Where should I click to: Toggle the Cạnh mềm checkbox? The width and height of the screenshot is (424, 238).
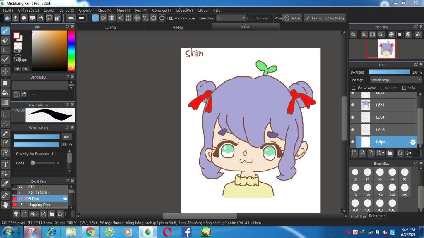click(251, 18)
